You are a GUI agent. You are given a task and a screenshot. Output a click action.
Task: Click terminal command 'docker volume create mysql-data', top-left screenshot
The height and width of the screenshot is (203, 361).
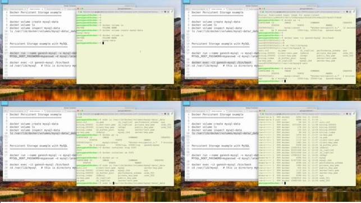coord(122,30)
